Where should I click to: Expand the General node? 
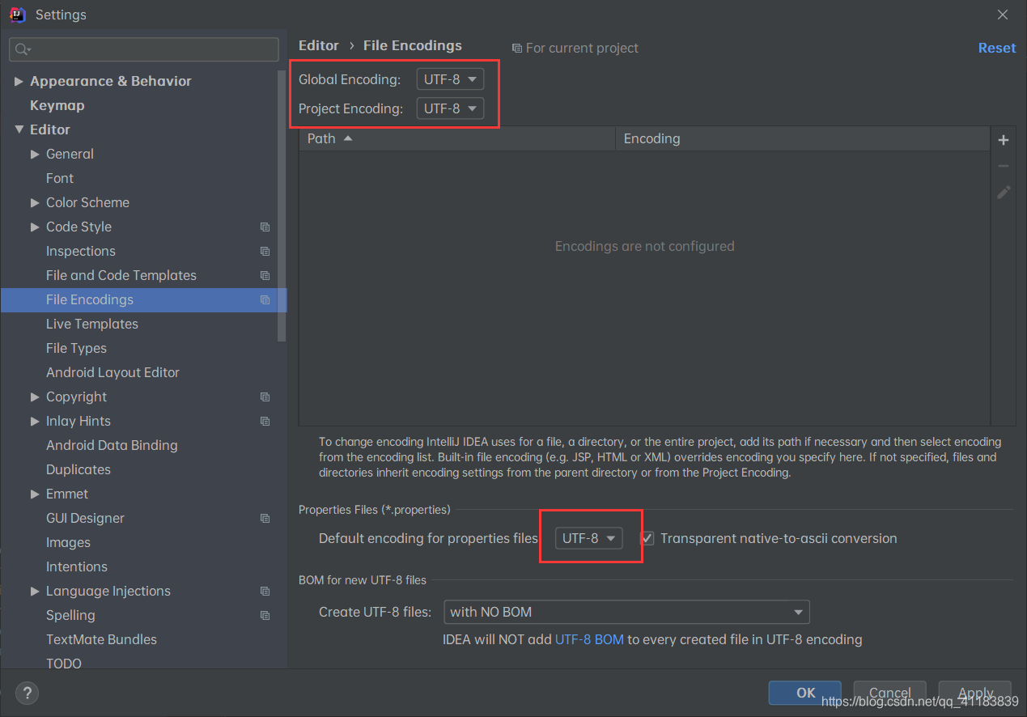click(35, 155)
